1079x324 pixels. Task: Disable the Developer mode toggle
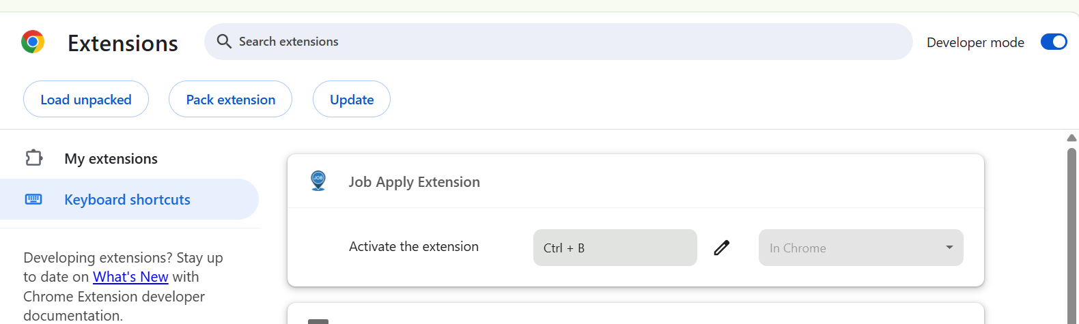coord(1053,42)
